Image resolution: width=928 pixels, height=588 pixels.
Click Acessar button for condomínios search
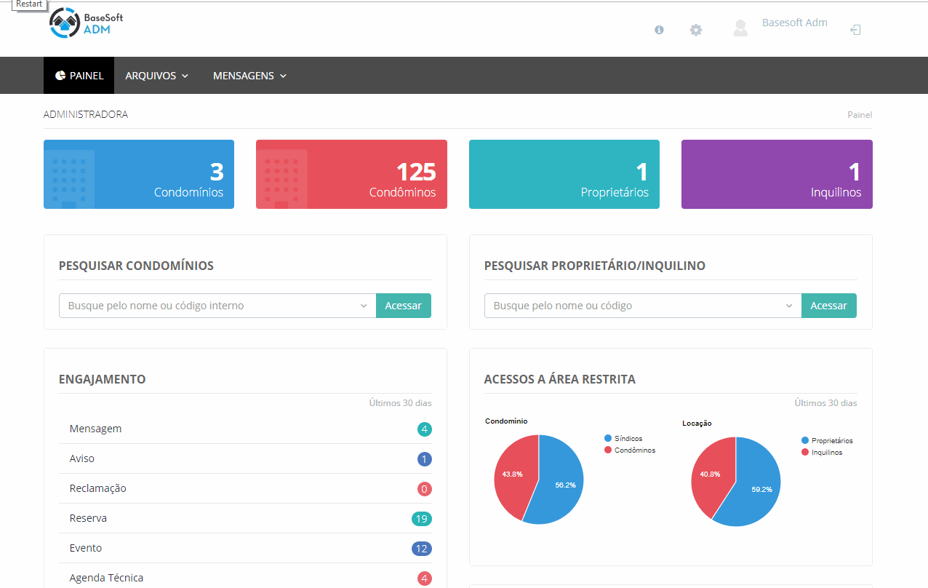403,306
